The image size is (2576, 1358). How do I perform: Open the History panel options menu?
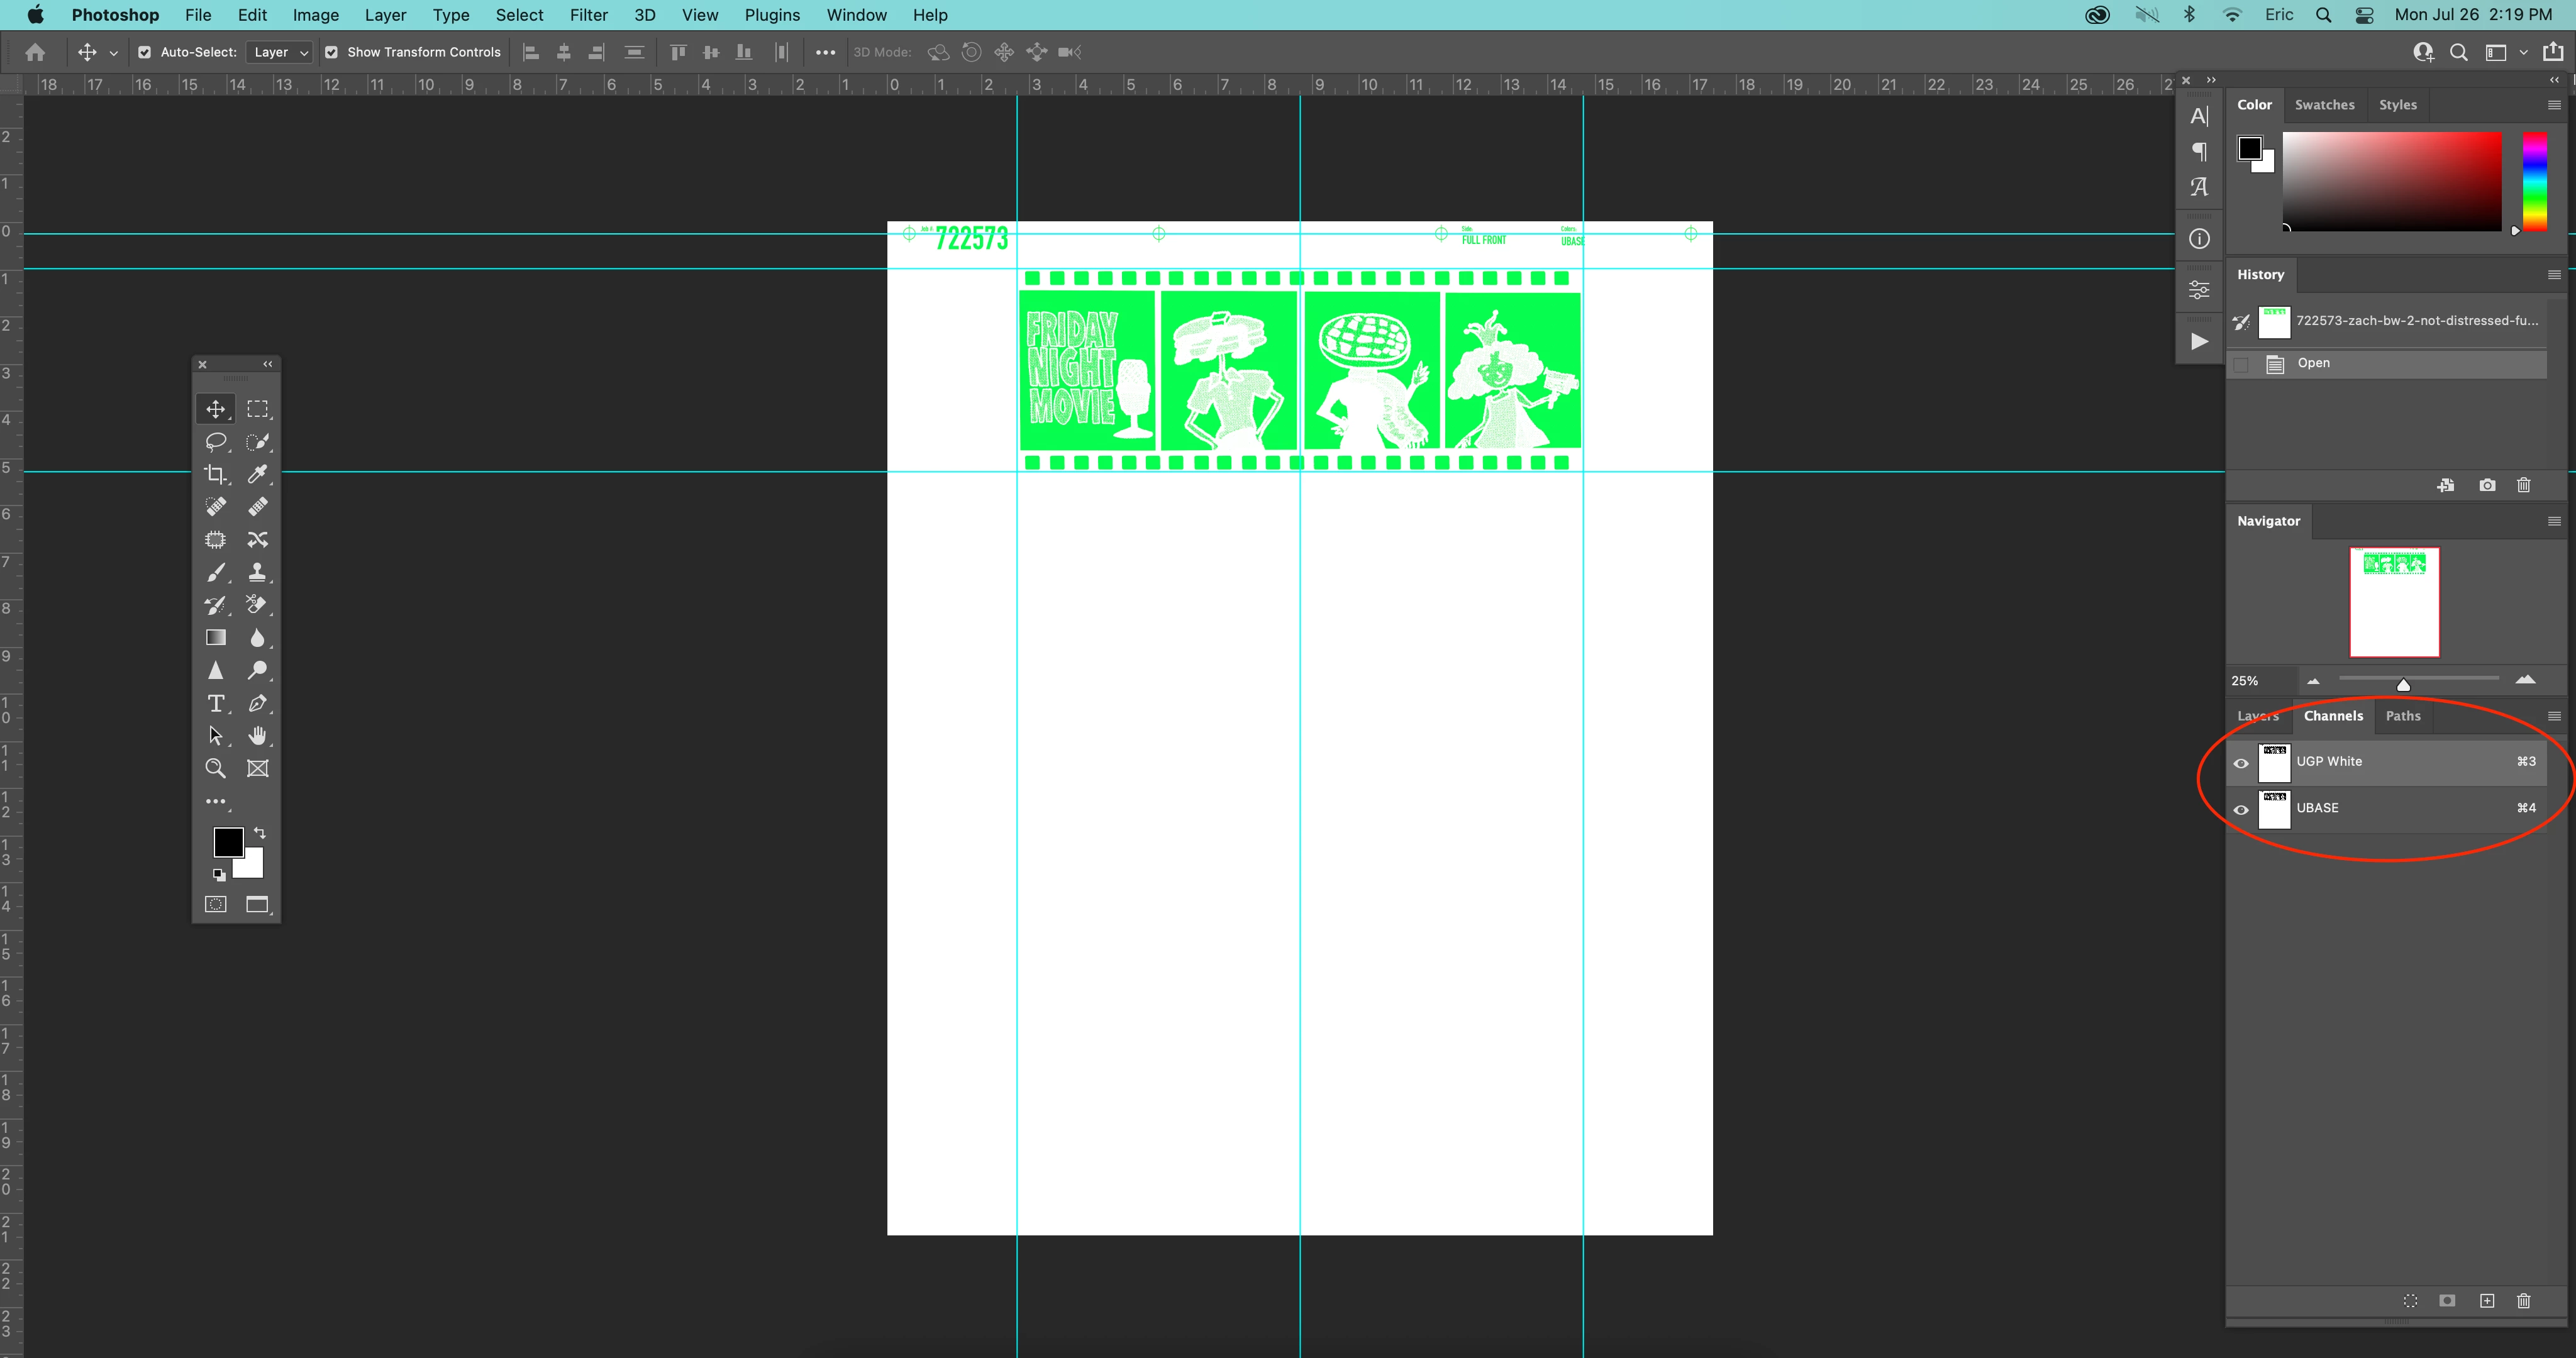click(x=2553, y=274)
